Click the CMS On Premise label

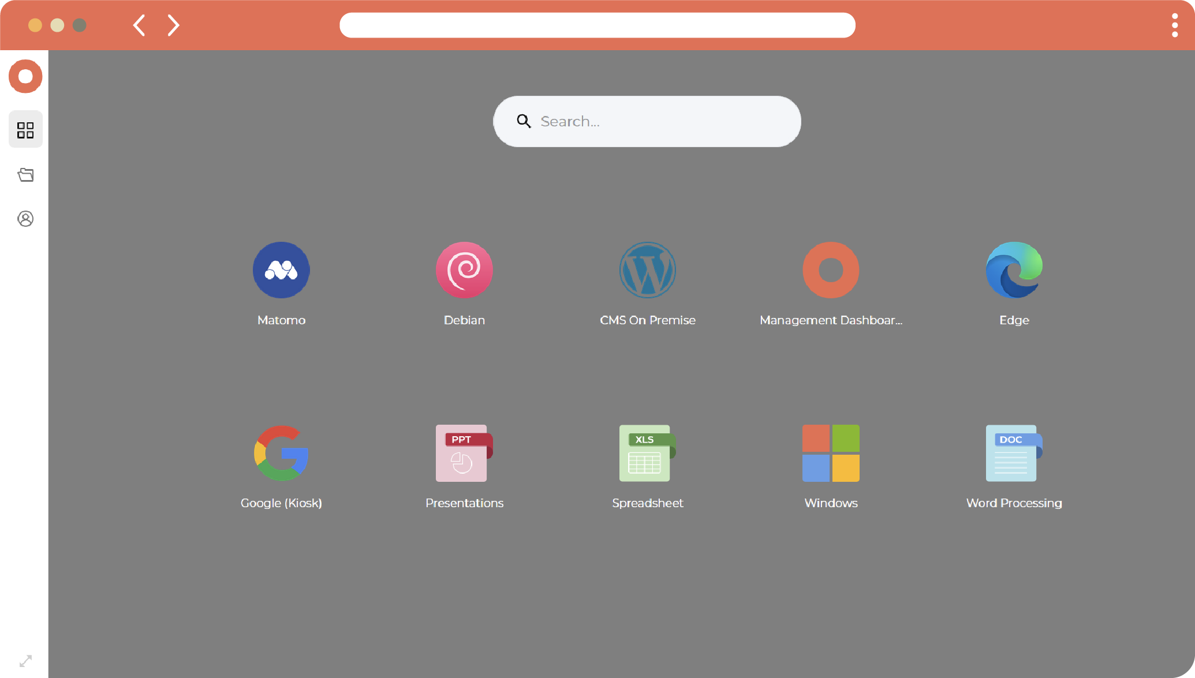648,320
